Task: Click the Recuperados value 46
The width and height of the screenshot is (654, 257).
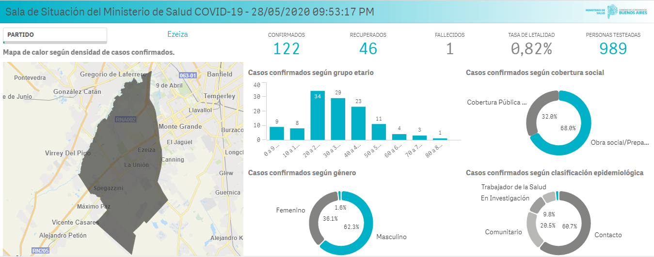Action: (368, 49)
